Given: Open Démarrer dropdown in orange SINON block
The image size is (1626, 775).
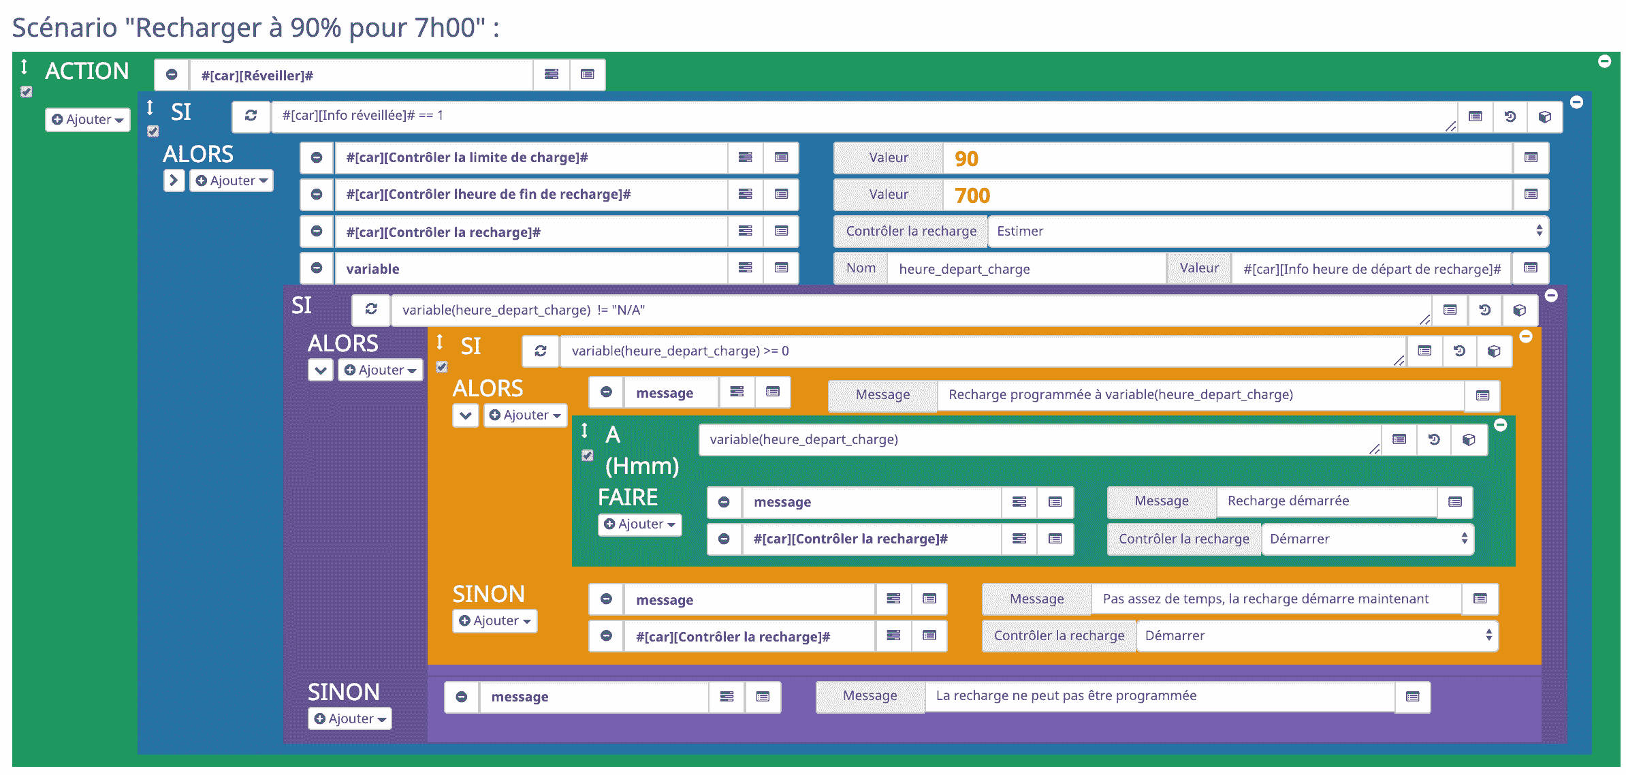Looking at the screenshot, I should pyautogui.click(x=1317, y=635).
